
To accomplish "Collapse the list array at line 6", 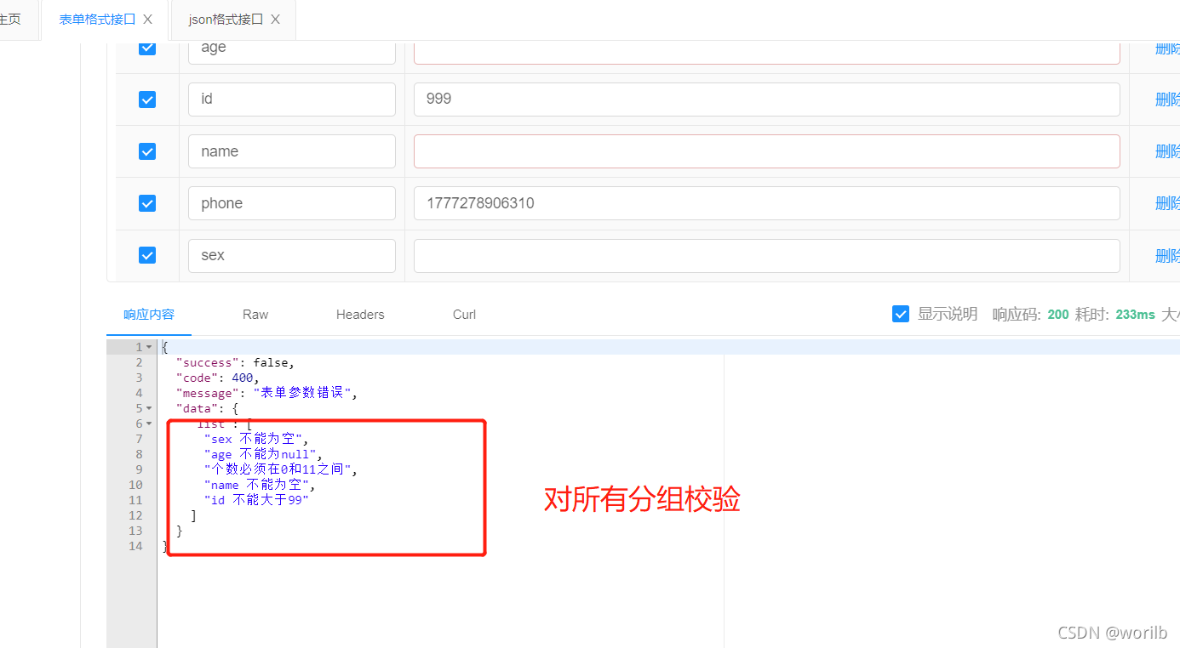I will click(149, 423).
